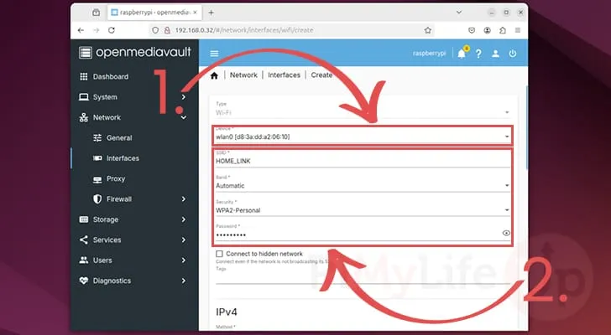The height and width of the screenshot is (335, 611).
Task: Expand the Storage sidebar menu
Action: pyautogui.click(x=133, y=219)
